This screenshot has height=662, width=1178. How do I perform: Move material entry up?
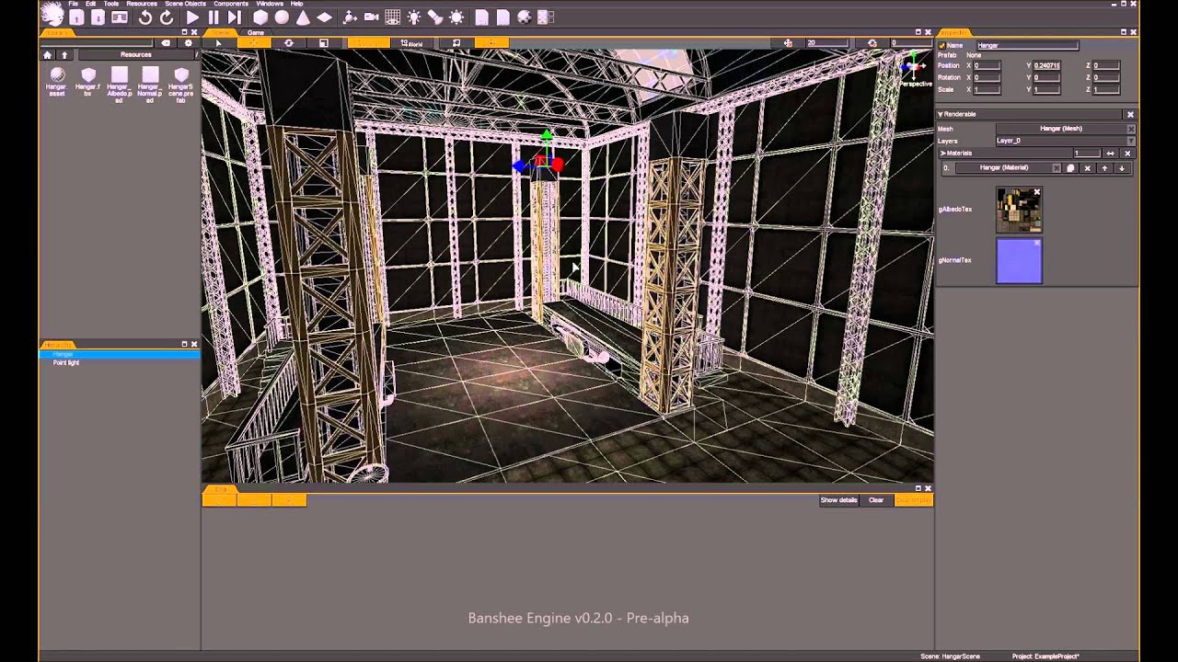click(1104, 168)
